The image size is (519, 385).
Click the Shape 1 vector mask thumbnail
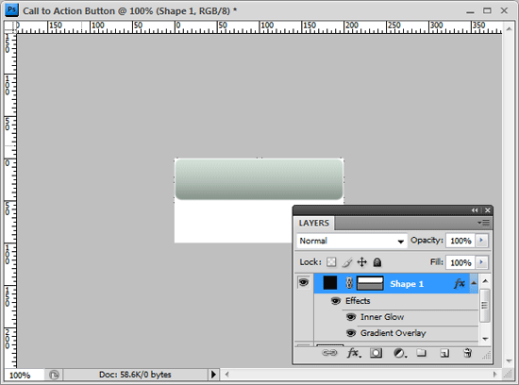pos(370,283)
